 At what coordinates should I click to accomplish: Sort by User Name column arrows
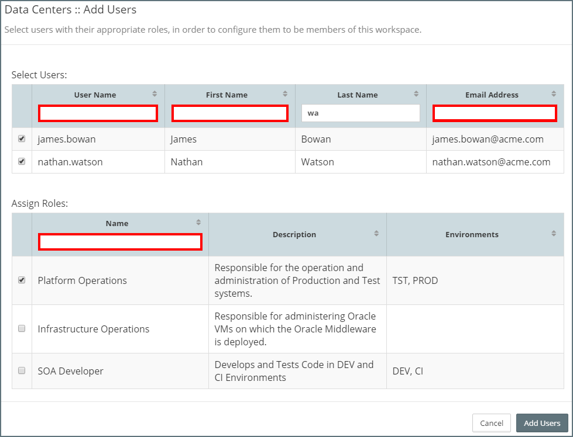[x=155, y=94]
